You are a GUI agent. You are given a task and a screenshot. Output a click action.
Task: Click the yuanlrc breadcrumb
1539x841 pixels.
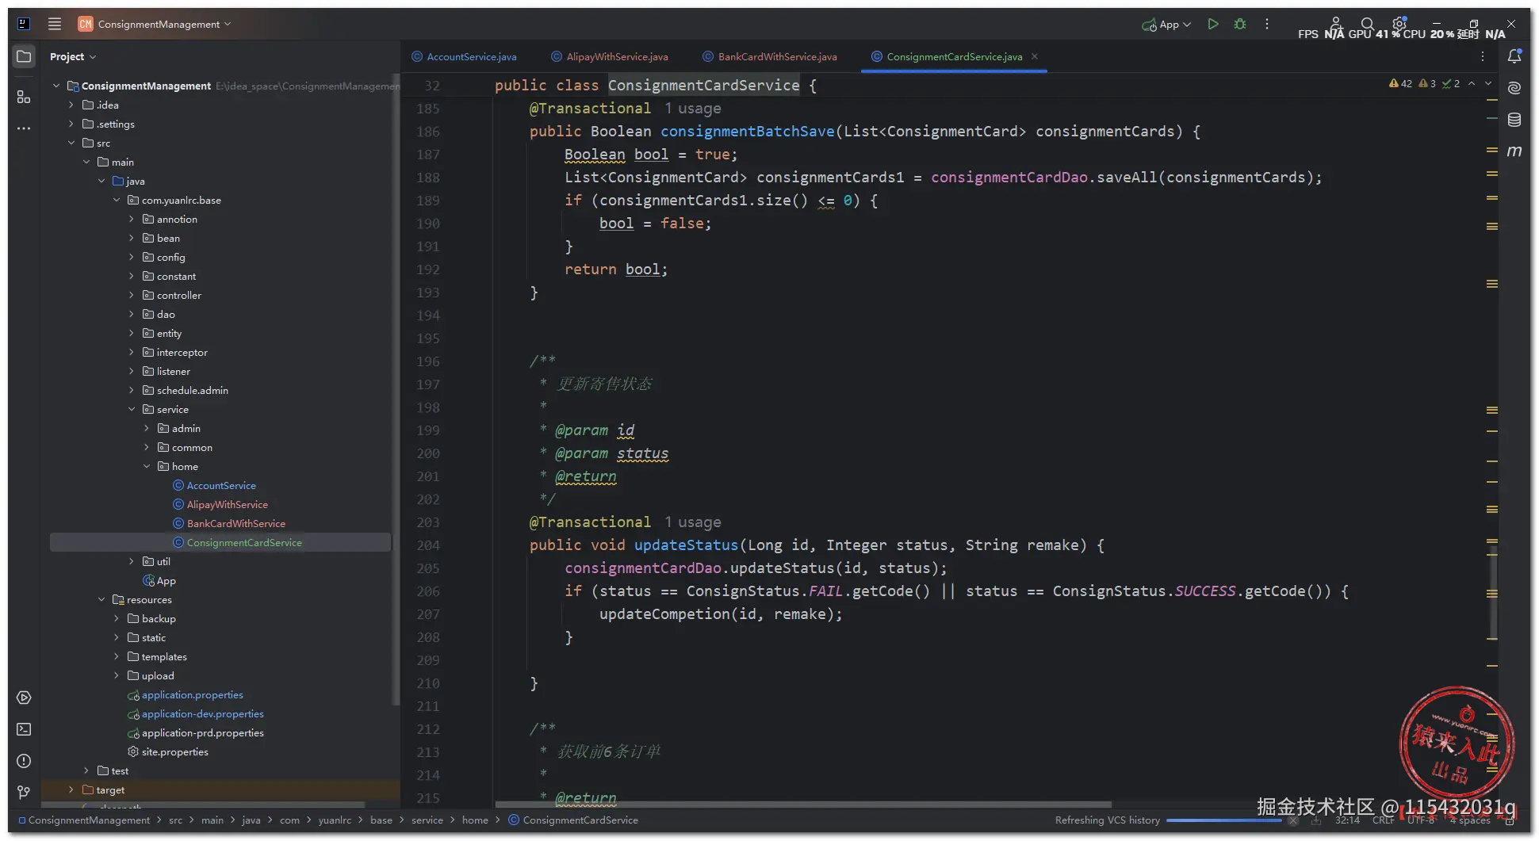335,820
